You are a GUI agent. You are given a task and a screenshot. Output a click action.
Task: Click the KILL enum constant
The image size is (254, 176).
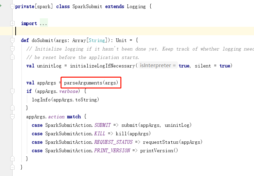100,134
